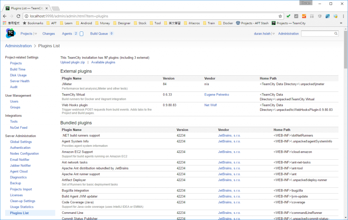Open the Changes tab

tap(49, 34)
